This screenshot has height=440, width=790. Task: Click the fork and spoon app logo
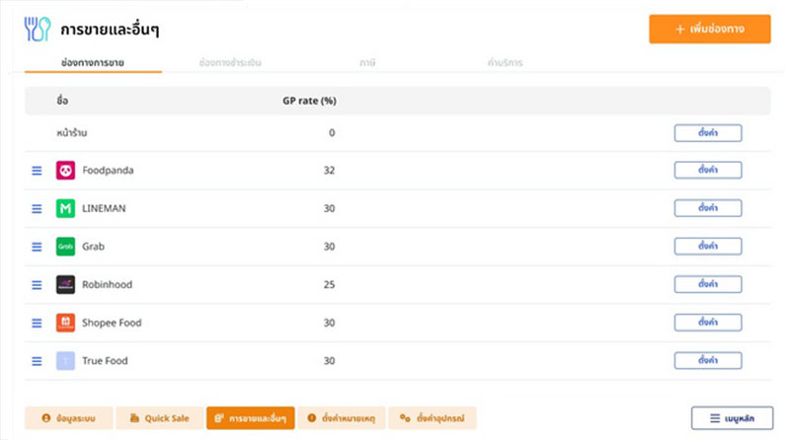pos(38,30)
